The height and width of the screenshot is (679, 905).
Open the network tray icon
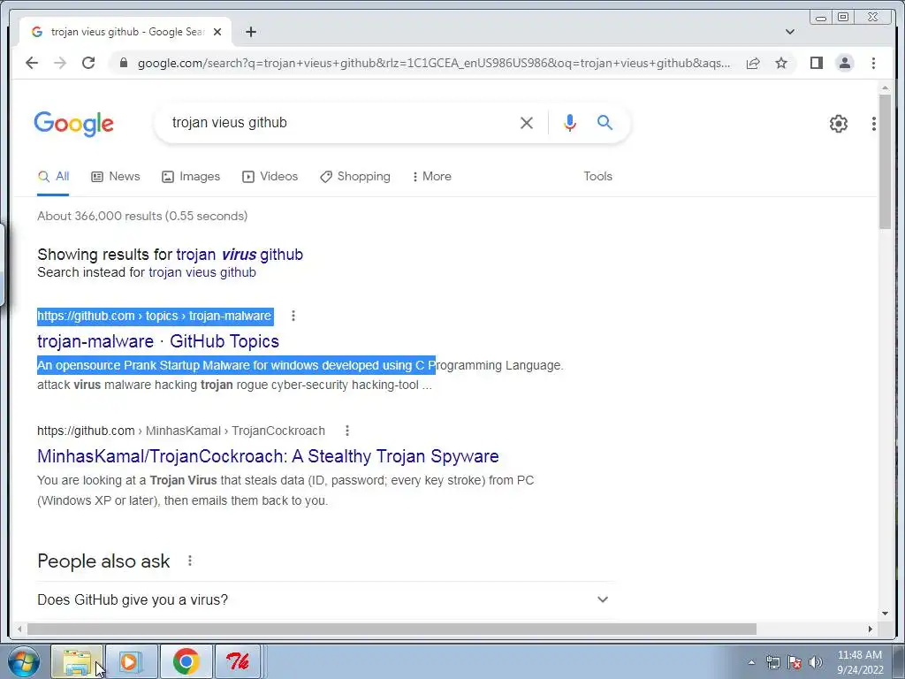point(772,662)
